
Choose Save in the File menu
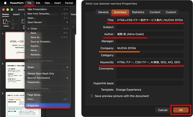[48, 33]
